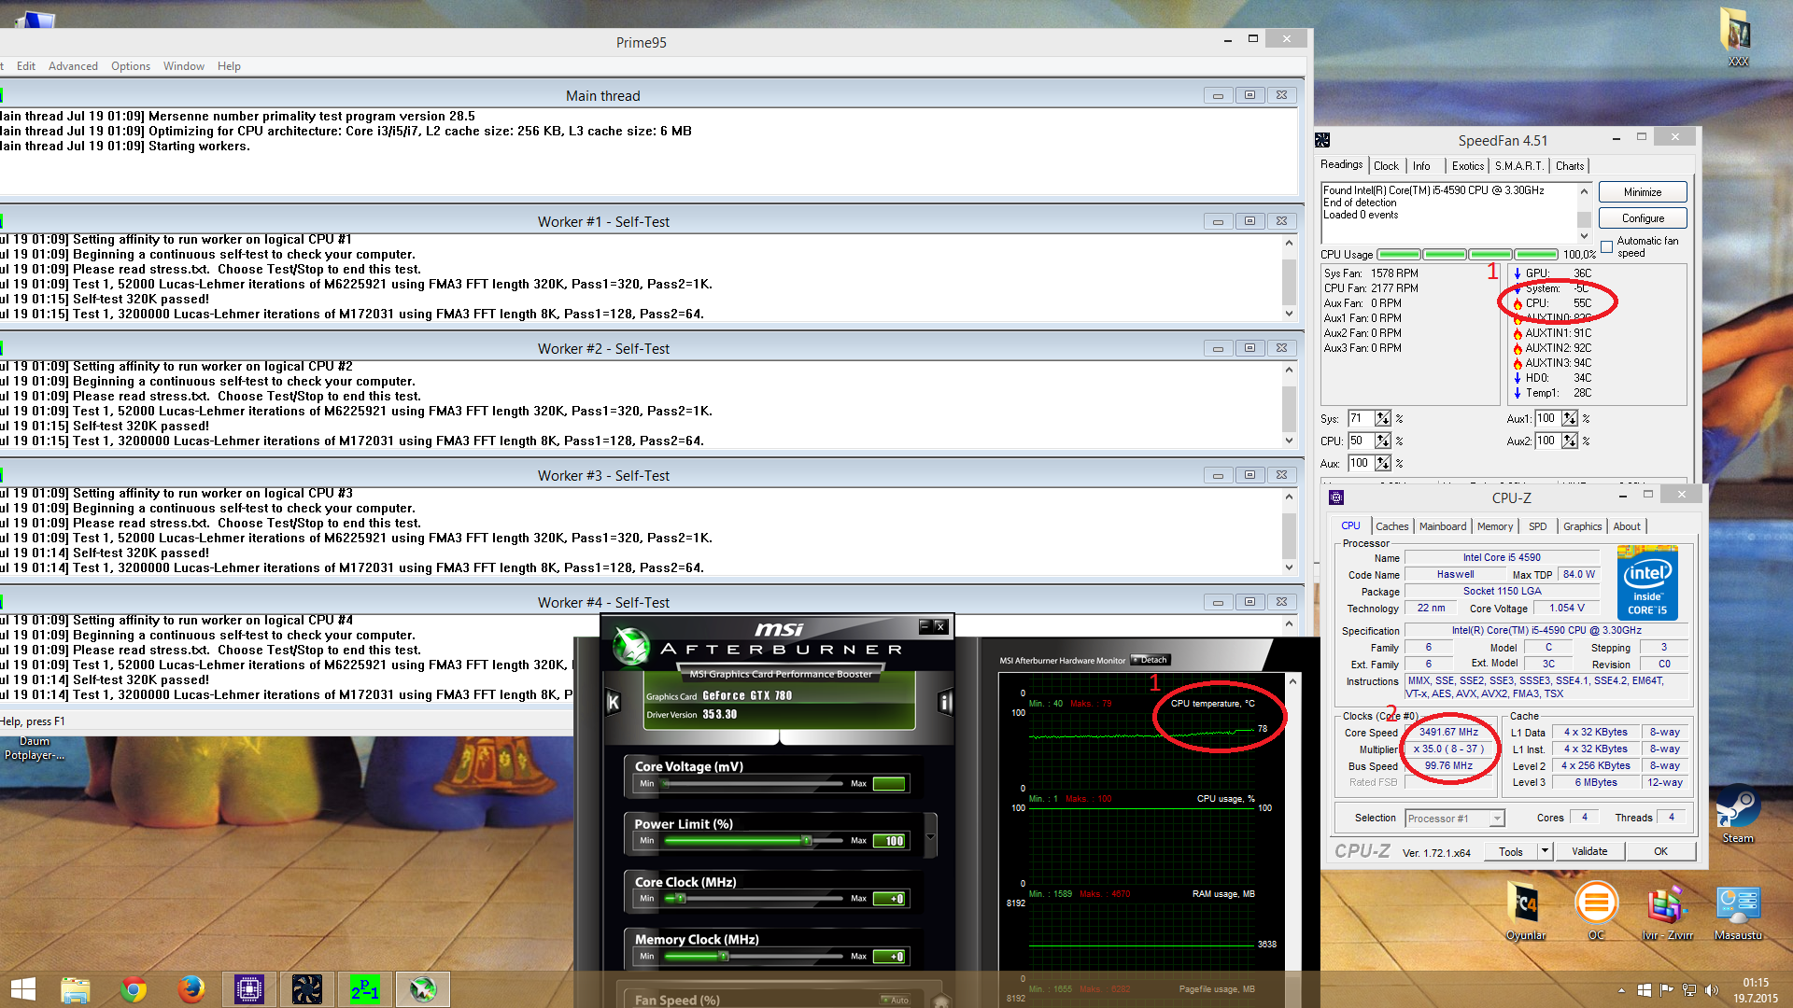Open the Options menu in Prime95
This screenshot has width=1793, height=1008.
click(x=131, y=66)
